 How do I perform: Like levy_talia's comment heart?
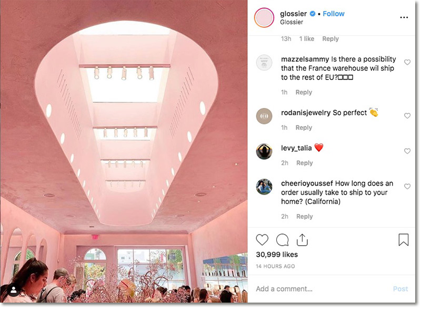tap(407, 151)
